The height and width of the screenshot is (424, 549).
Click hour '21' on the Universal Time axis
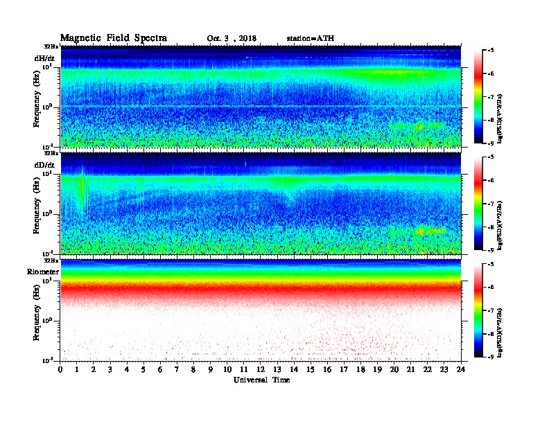410,369
